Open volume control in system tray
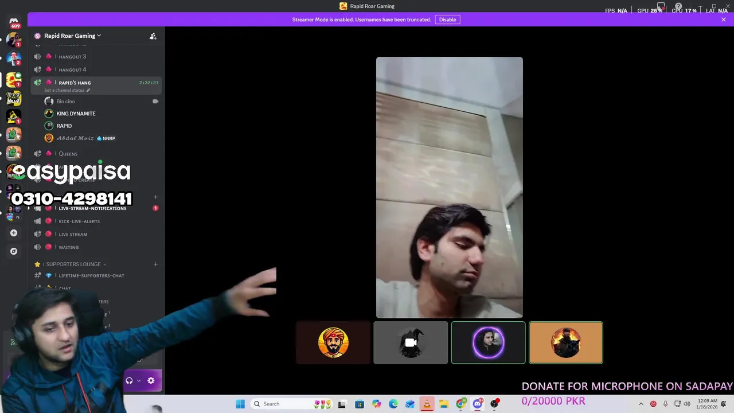734x413 pixels. (x=687, y=404)
